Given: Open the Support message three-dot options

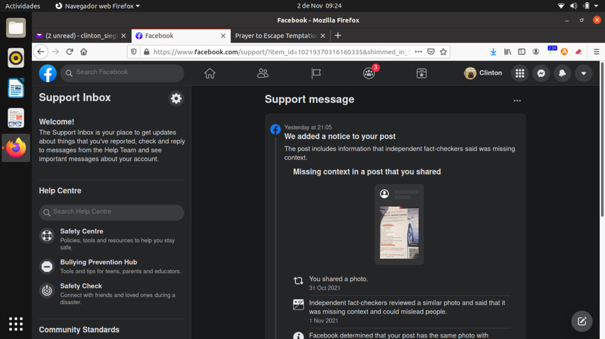Looking at the screenshot, I should click(517, 101).
